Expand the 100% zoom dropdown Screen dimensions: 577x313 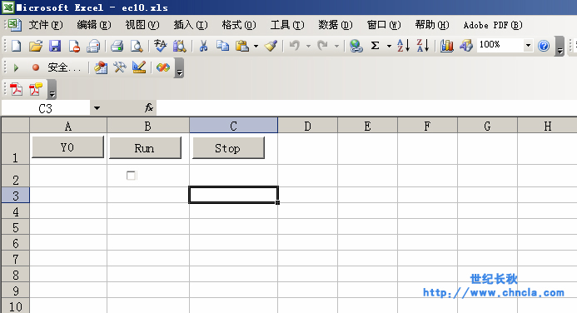[x=528, y=46]
